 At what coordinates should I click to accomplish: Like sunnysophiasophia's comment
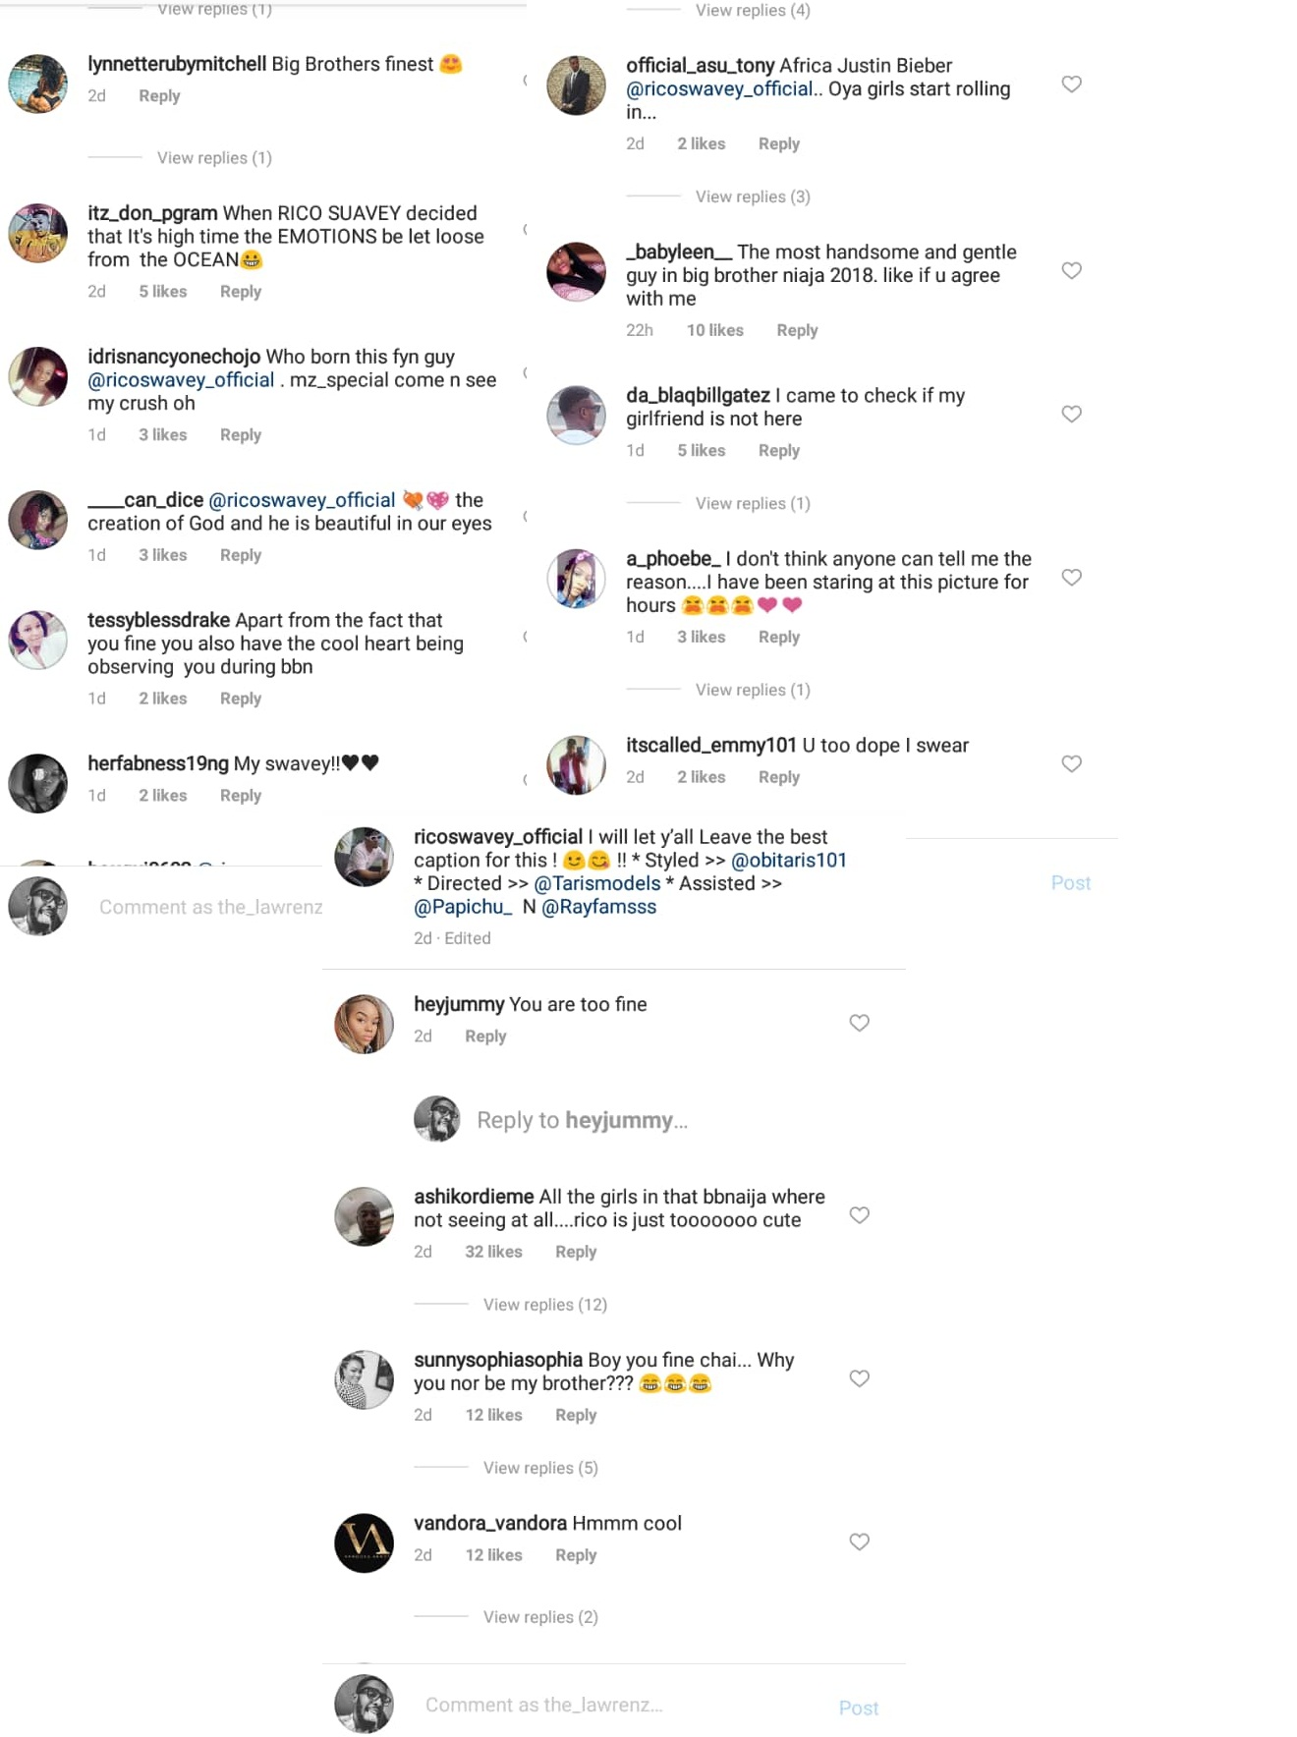pos(859,1379)
